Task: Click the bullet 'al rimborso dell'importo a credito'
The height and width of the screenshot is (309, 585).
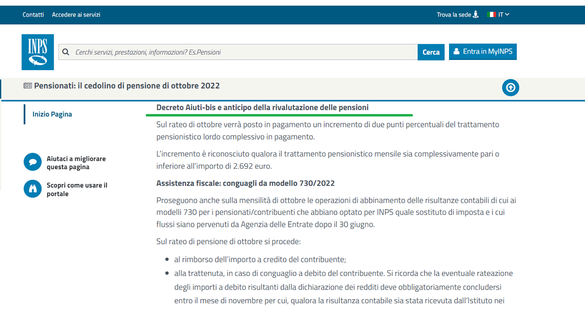Action: pyautogui.click(x=260, y=259)
